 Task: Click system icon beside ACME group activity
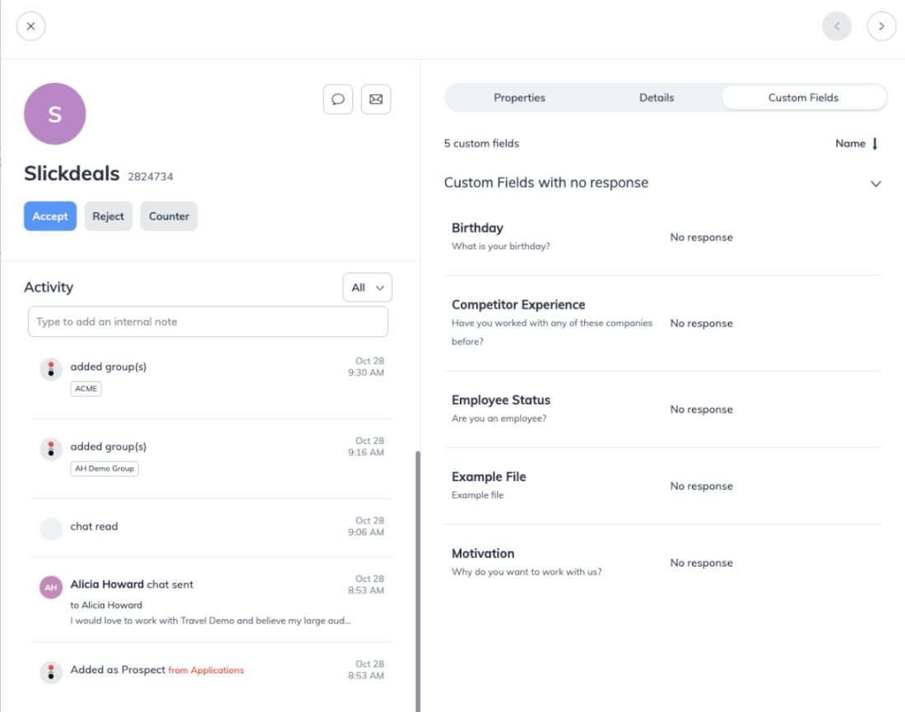pyautogui.click(x=51, y=369)
